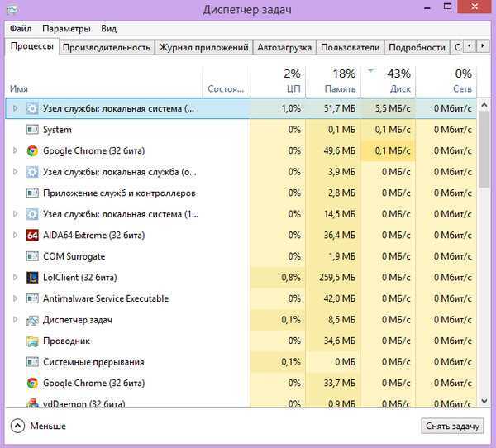Click the '36,4 МБ' memory value
Viewport: 496px width, 448px height.
(340, 236)
